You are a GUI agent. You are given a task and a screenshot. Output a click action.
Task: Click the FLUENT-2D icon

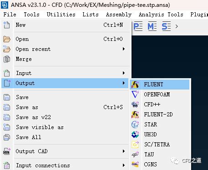click(x=135, y=115)
